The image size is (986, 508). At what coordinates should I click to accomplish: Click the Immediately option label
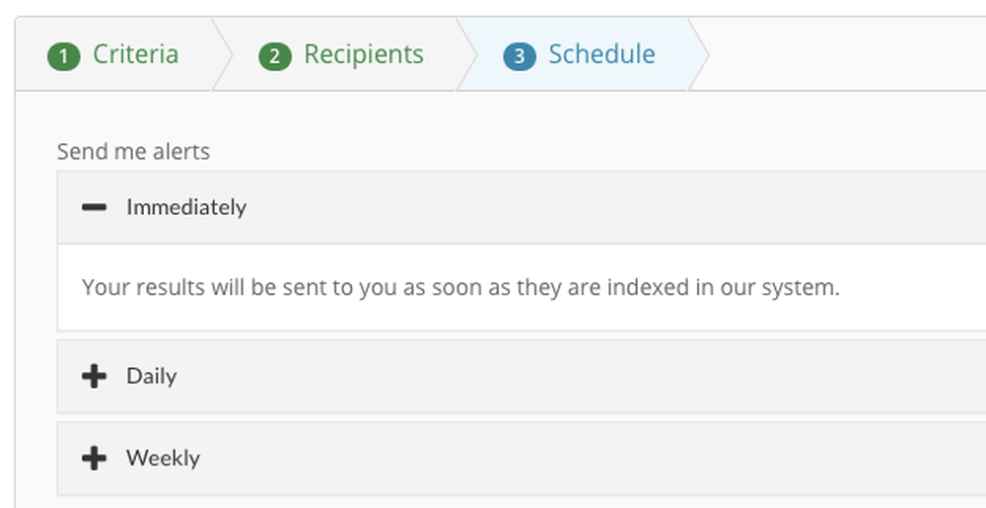(x=186, y=207)
